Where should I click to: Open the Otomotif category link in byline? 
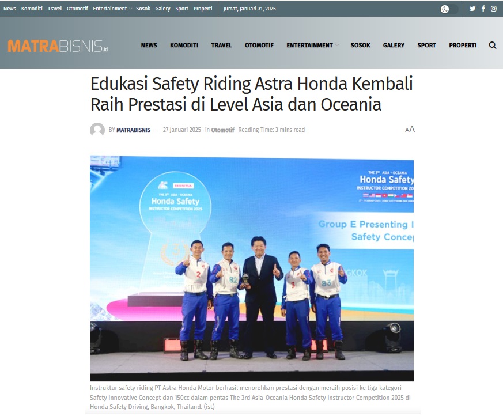222,130
